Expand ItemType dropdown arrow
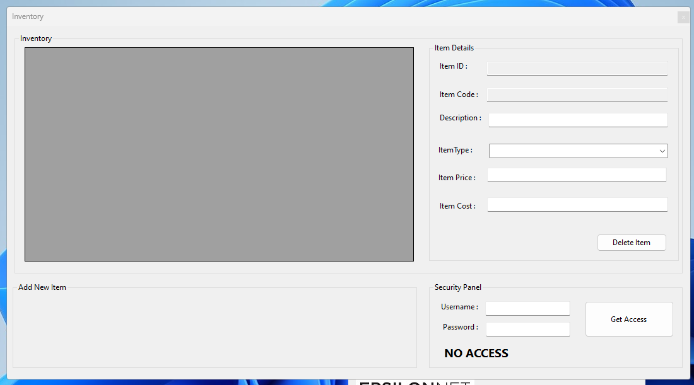The width and height of the screenshot is (694, 385). tap(662, 151)
